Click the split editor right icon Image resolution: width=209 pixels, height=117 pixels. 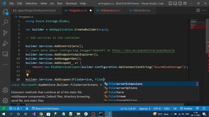pyautogui.click(x=198, y=10)
